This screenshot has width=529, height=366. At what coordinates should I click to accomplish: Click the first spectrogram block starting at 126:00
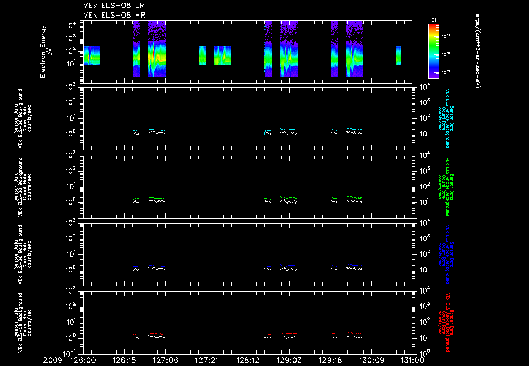92,55
